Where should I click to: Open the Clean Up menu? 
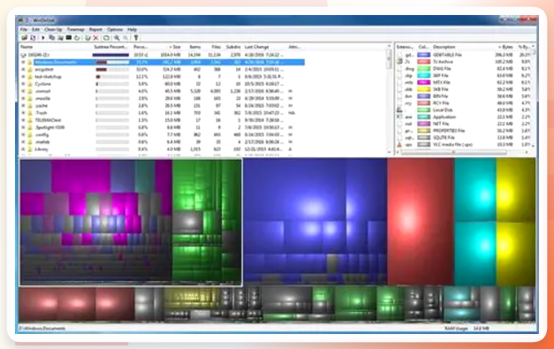pyautogui.click(x=53, y=29)
